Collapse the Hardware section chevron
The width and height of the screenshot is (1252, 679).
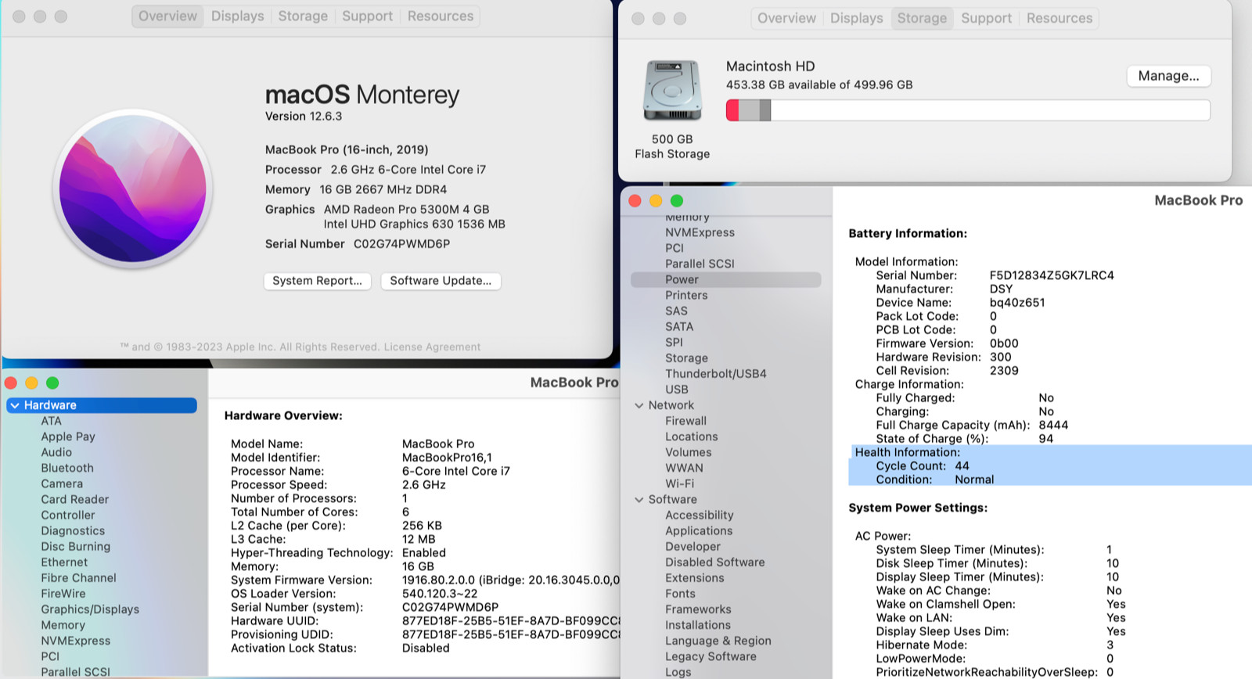[x=15, y=405]
